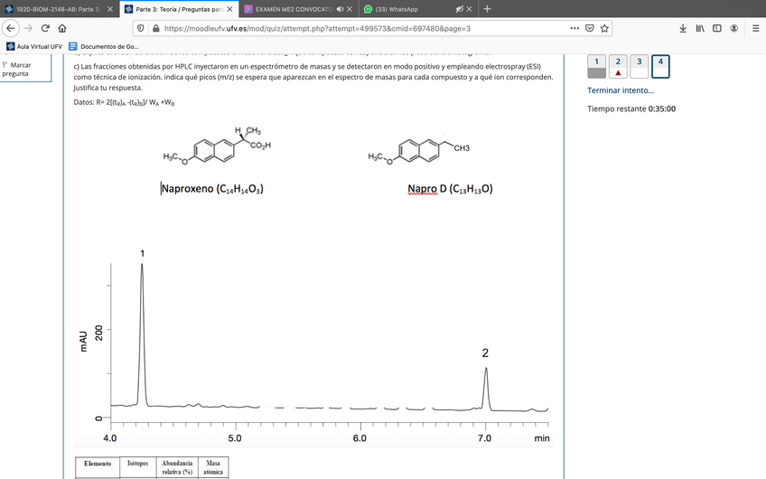The height and width of the screenshot is (479, 766).
Task: Go to the browser home page
Action: point(62,28)
